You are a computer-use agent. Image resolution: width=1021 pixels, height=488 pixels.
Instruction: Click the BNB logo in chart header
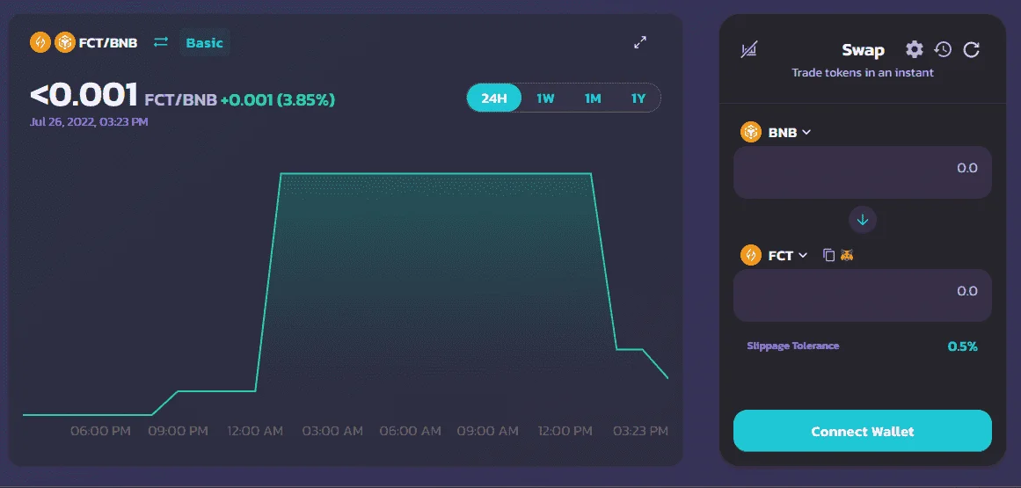tap(65, 43)
